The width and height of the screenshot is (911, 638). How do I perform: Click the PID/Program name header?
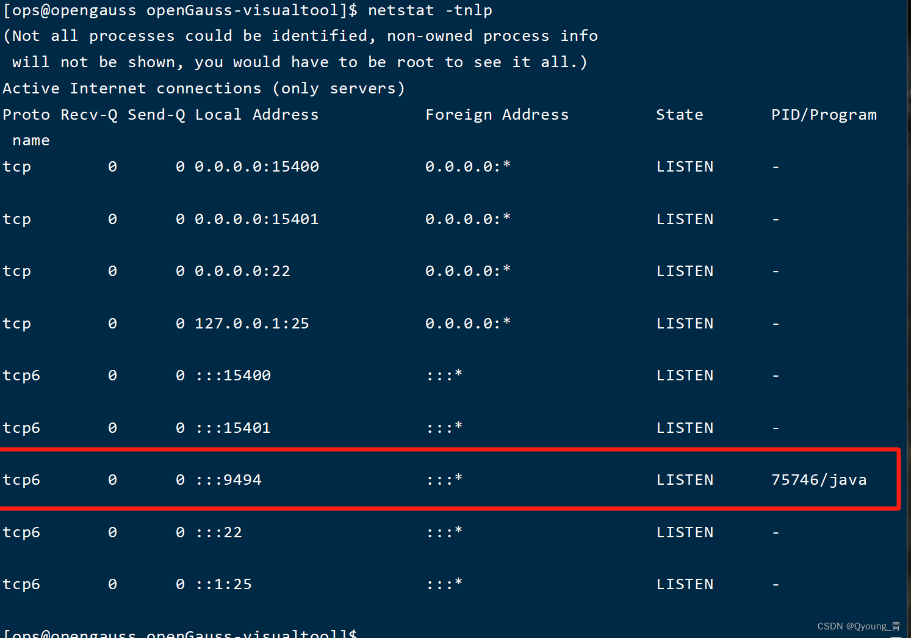(x=824, y=114)
